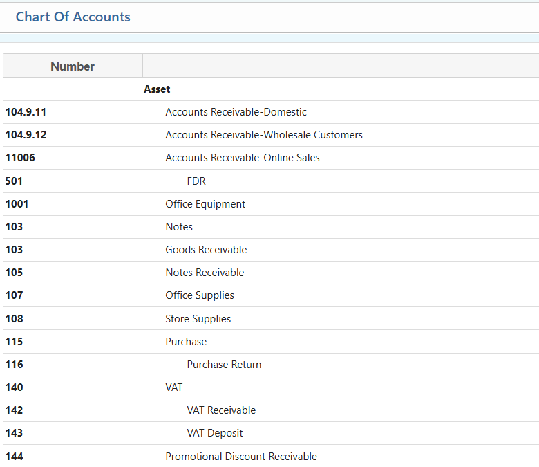Open Promotional Discount Receivable account
539x467 pixels.
pos(241,457)
